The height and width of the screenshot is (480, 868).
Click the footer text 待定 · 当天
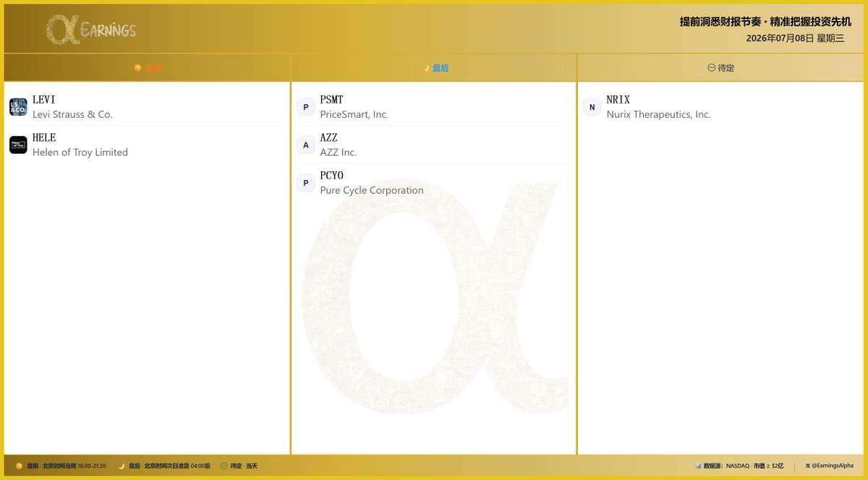(244, 466)
